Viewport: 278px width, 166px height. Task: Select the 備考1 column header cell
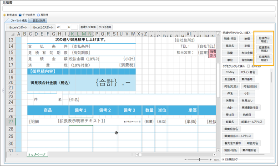coord(81,110)
